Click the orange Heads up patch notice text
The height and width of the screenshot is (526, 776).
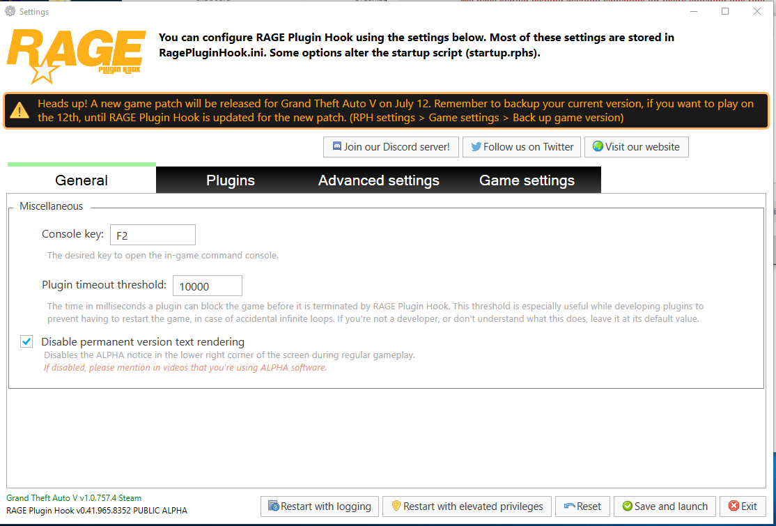tap(396, 110)
